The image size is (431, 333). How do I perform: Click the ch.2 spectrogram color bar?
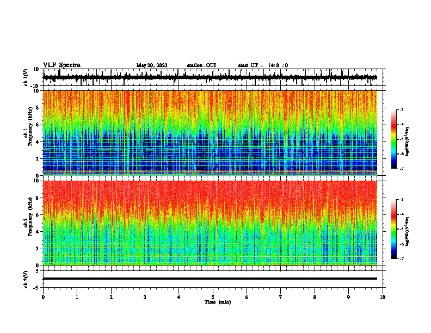(x=394, y=229)
